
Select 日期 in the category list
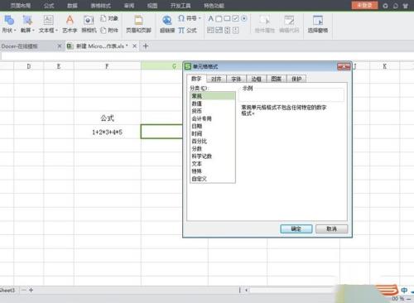click(213, 126)
